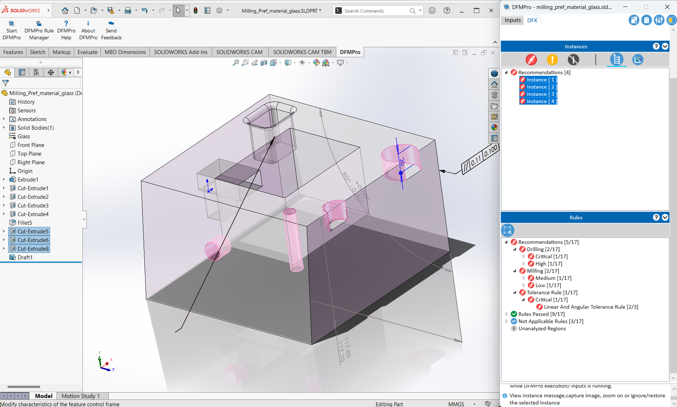The image size is (677, 407).
Task: Click the red failed-instances filter icon
Action: pos(531,59)
